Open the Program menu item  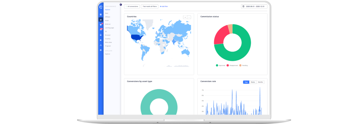(108, 46)
